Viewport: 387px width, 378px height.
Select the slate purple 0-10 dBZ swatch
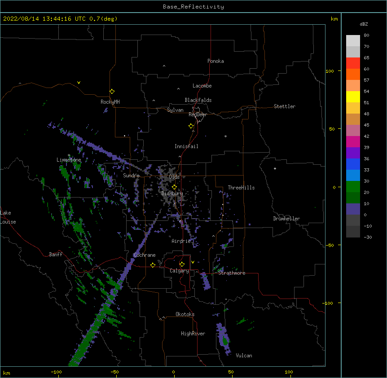(x=353, y=209)
